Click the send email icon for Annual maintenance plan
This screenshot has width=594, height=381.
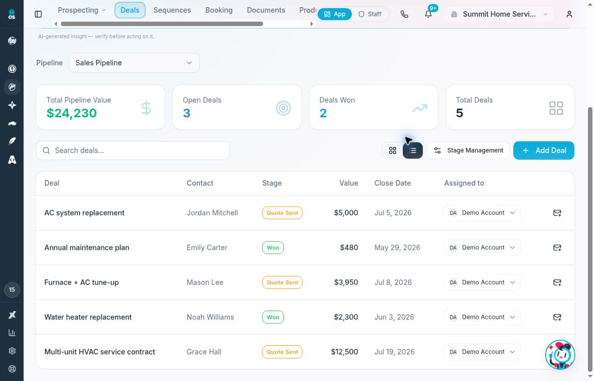(557, 248)
